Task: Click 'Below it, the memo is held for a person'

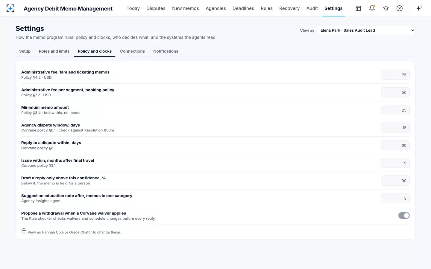Action: click(56, 183)
